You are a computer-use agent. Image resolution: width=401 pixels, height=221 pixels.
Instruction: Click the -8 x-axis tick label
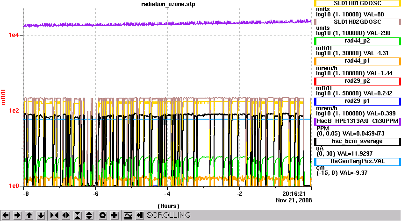(26, 194)
